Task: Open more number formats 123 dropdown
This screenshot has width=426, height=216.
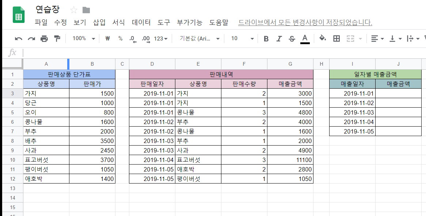Action: tap(161, 39)
